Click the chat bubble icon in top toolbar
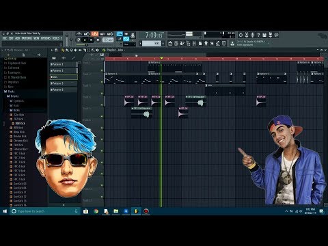Image resolution: width=328 pixels, height=246 pixels. tap(276, 35)
